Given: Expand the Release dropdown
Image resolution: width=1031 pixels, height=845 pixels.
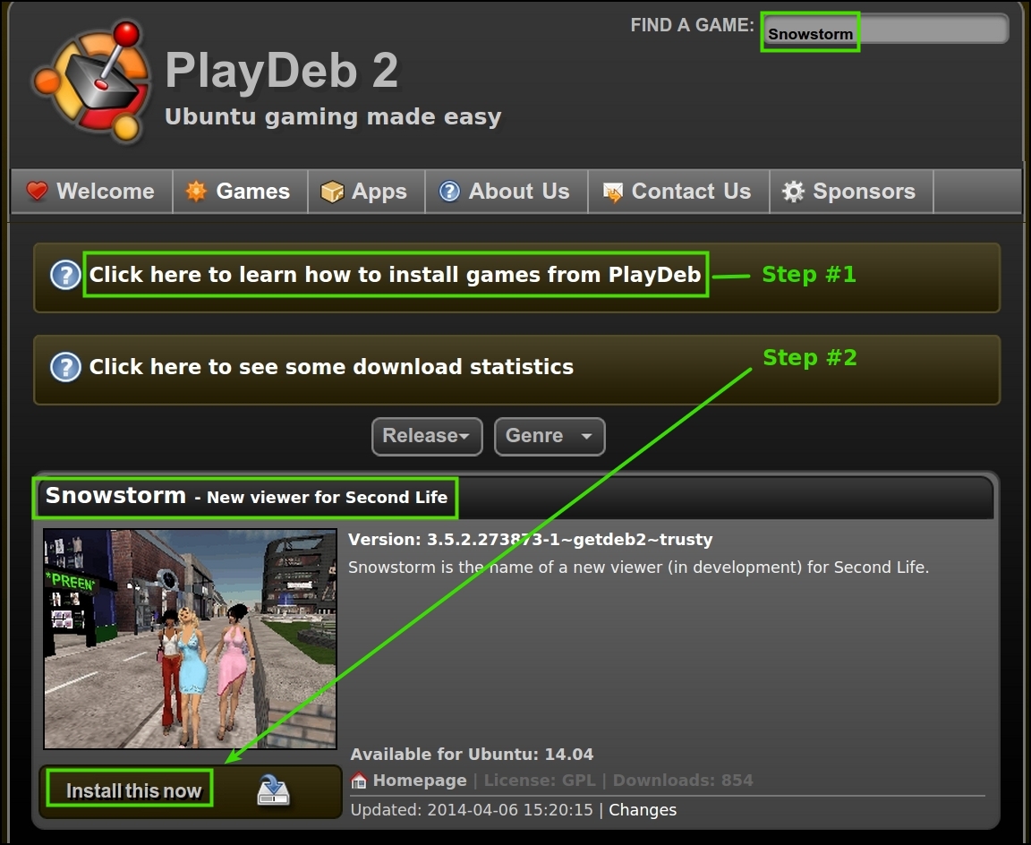Looking at the screenshot, I should coord(427,436).
